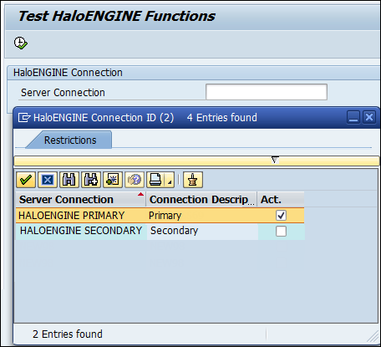Click the Print icon

tap(155, 180)
